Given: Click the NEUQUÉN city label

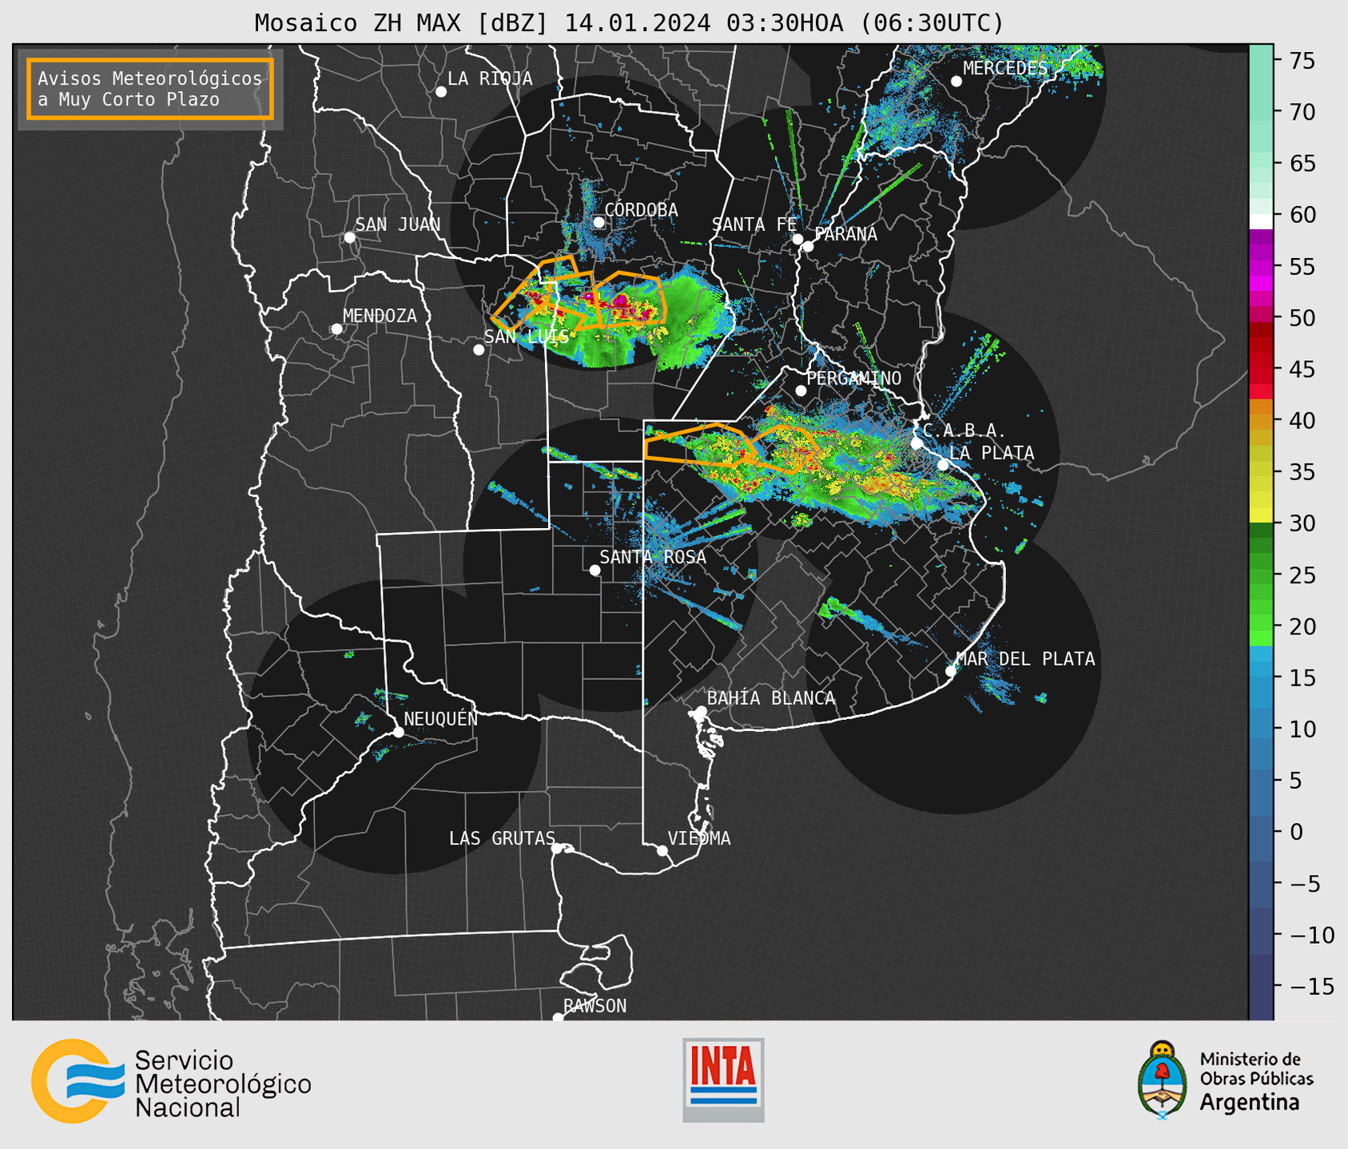Looking at the screenshot, I should pyautogui.click(x=441, y=718).
